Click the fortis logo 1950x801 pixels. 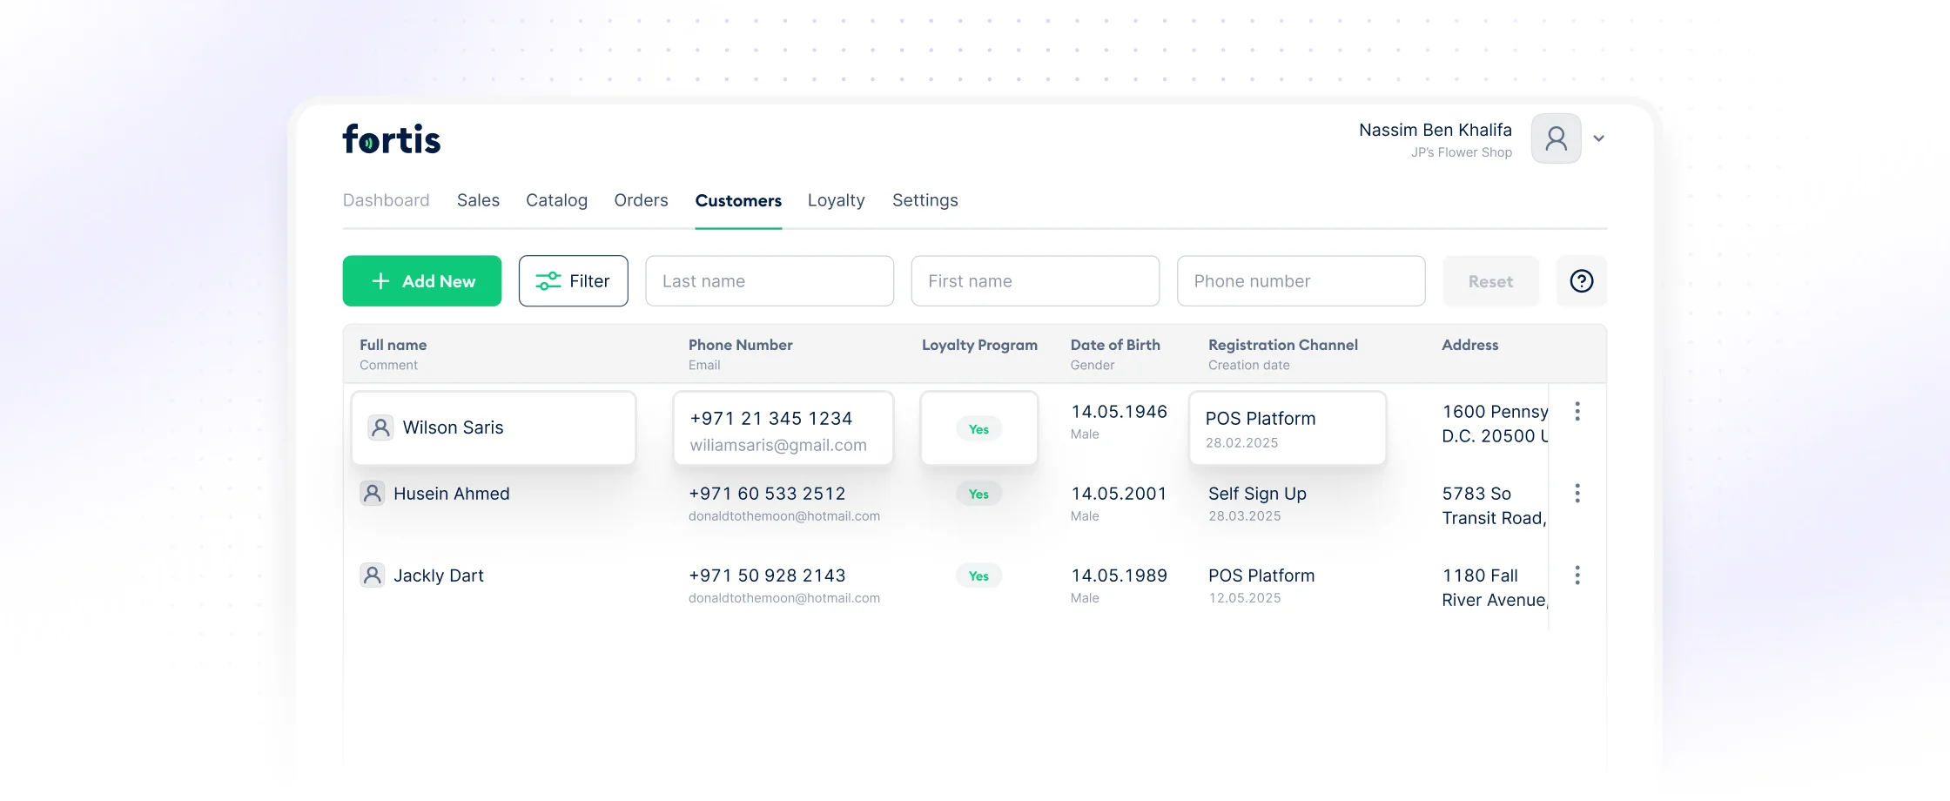pos(392,138)
